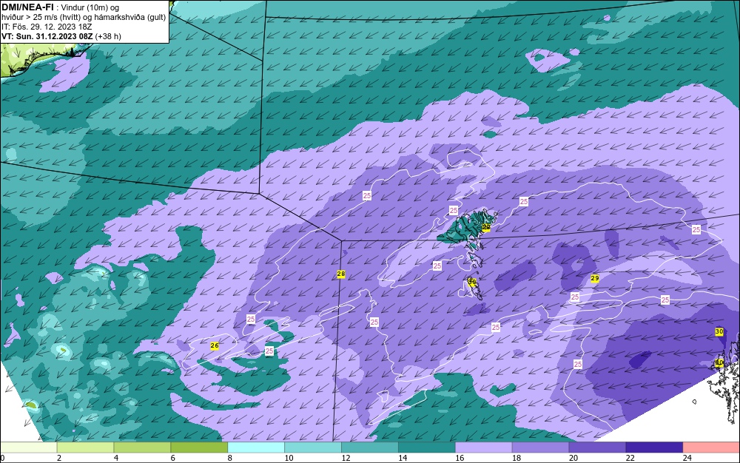Click the legend scale number 16
Viewport: 740px width, 463px height.
(460, 458)
